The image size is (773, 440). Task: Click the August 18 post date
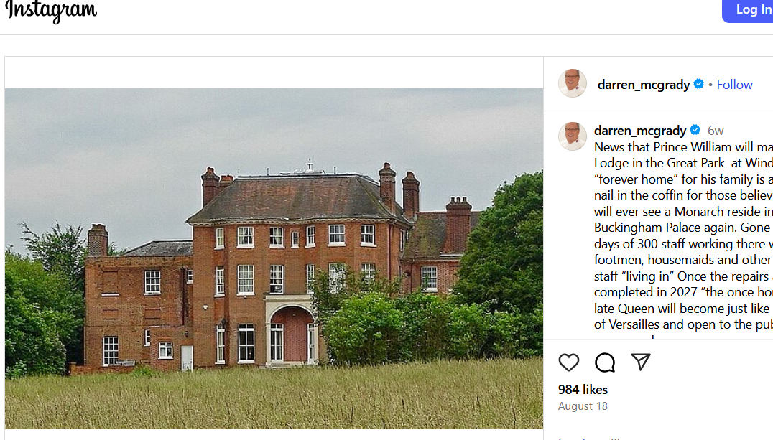(x=583, y=406)
